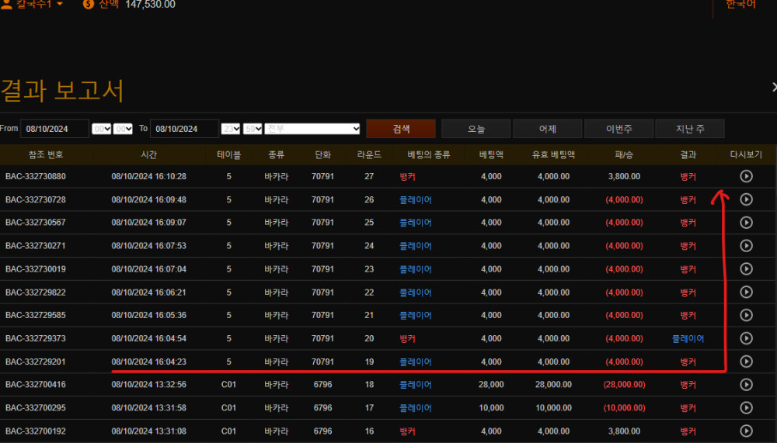This screenshot has width=777, height=443.
Task: Select the 지난 주 (last week) filter
Action: [689, 129]
